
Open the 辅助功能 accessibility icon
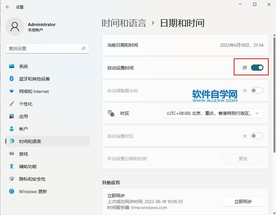[12, 166]
